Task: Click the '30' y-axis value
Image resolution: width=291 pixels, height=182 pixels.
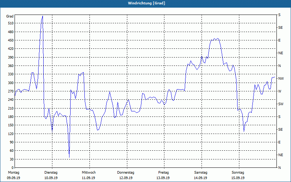Action: click(x=12, y=159)
